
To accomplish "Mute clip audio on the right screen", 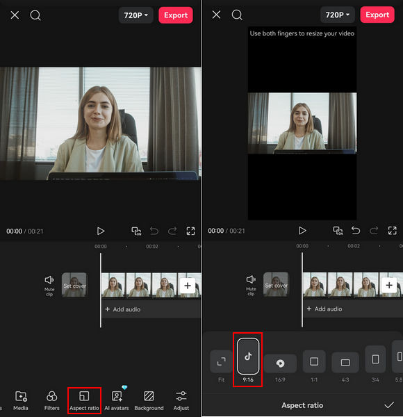I will [x=251, y=285].
